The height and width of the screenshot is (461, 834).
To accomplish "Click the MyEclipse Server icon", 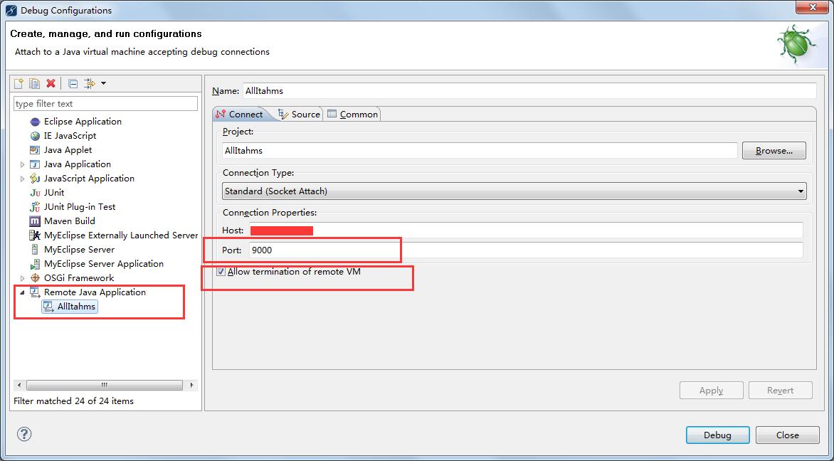I will point(35,250).
